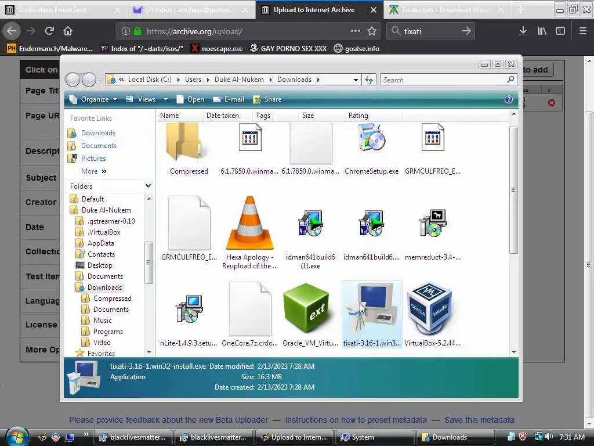594x446 pixels.
Task: Reload the archive.org page
Action: coord(49,31)
